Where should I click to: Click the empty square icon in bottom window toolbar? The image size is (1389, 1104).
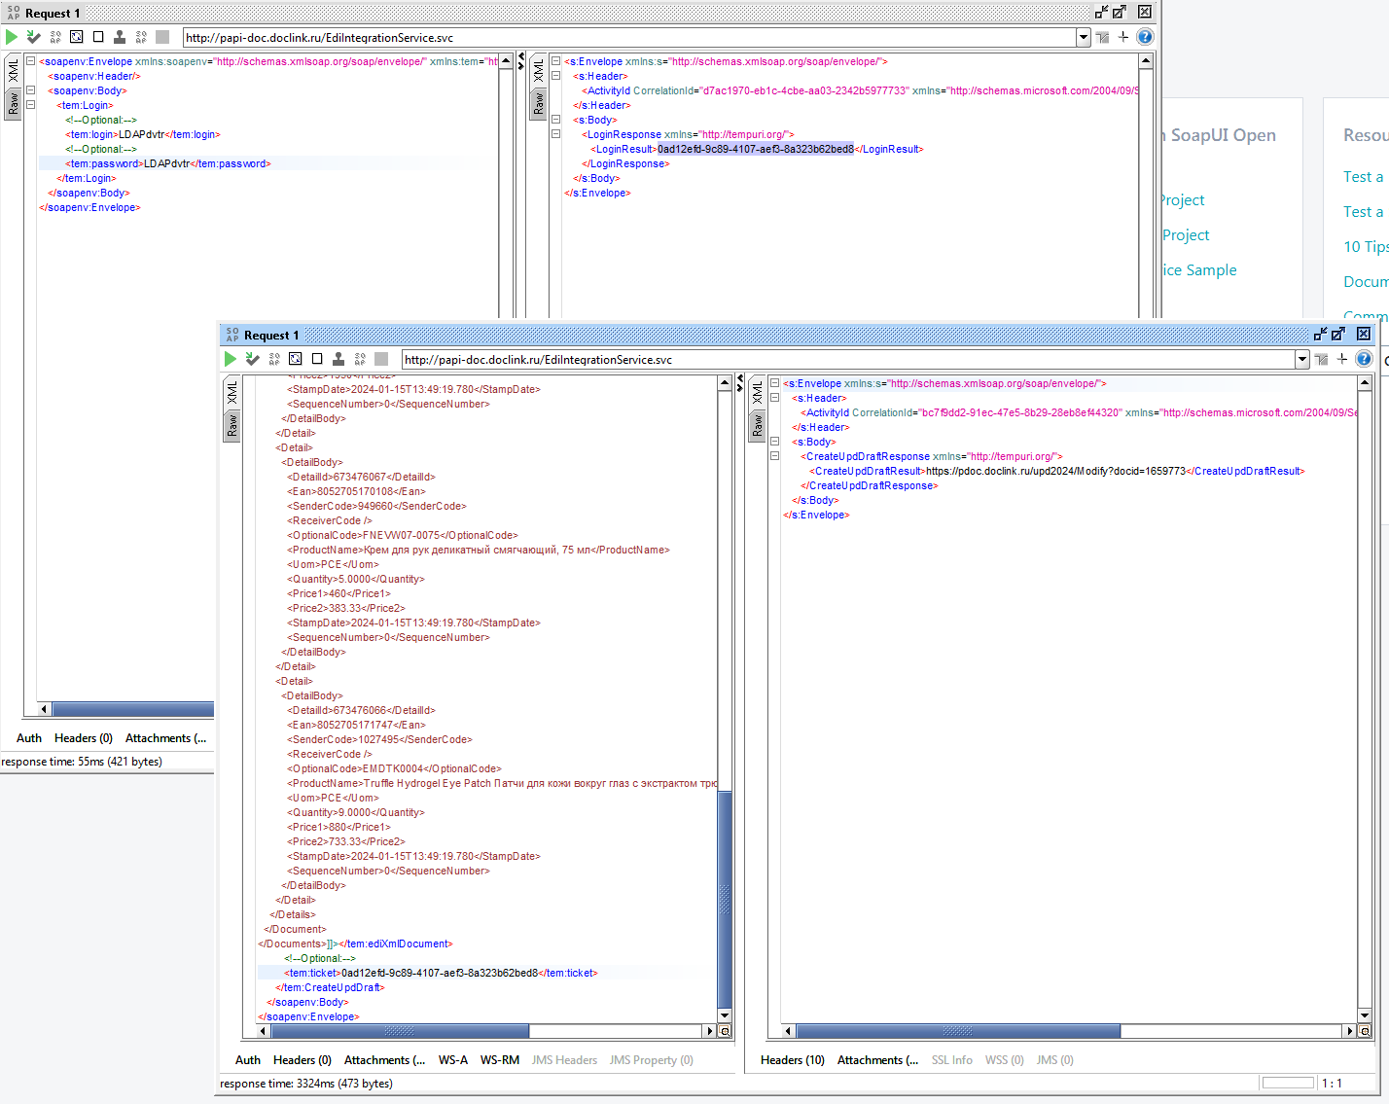tap(317, 359)
